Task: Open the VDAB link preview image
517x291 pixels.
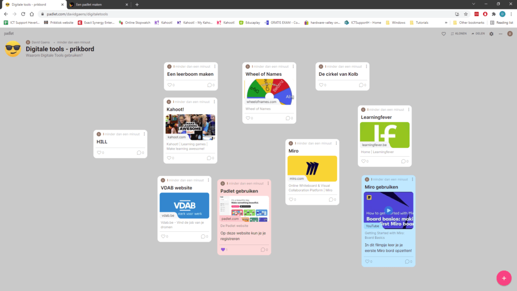Action: tap(184, 206)
